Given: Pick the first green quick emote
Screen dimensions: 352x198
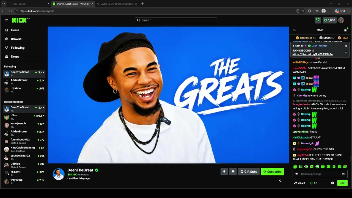Looking at the screenshot, I should (295, 166).
